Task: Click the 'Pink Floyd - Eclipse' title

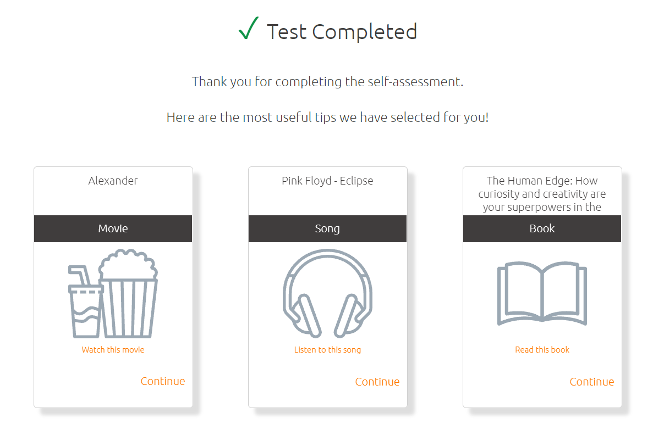Action: [327, 181]
